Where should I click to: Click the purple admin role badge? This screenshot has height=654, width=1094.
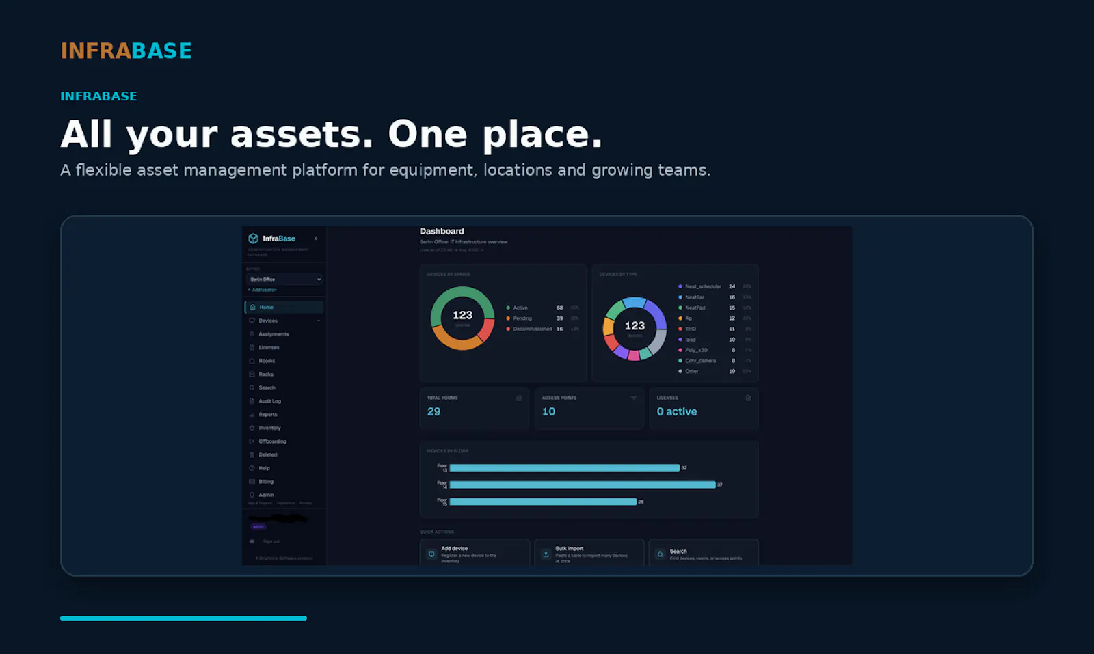tap(258, 526)
